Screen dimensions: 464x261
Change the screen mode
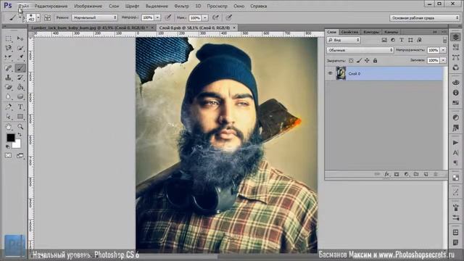tap(20, 155)
